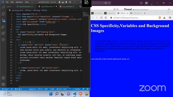The width and height of the screenshot is (173, 97).
Task: Open a new tab in Brave
Action: [145, 13]
